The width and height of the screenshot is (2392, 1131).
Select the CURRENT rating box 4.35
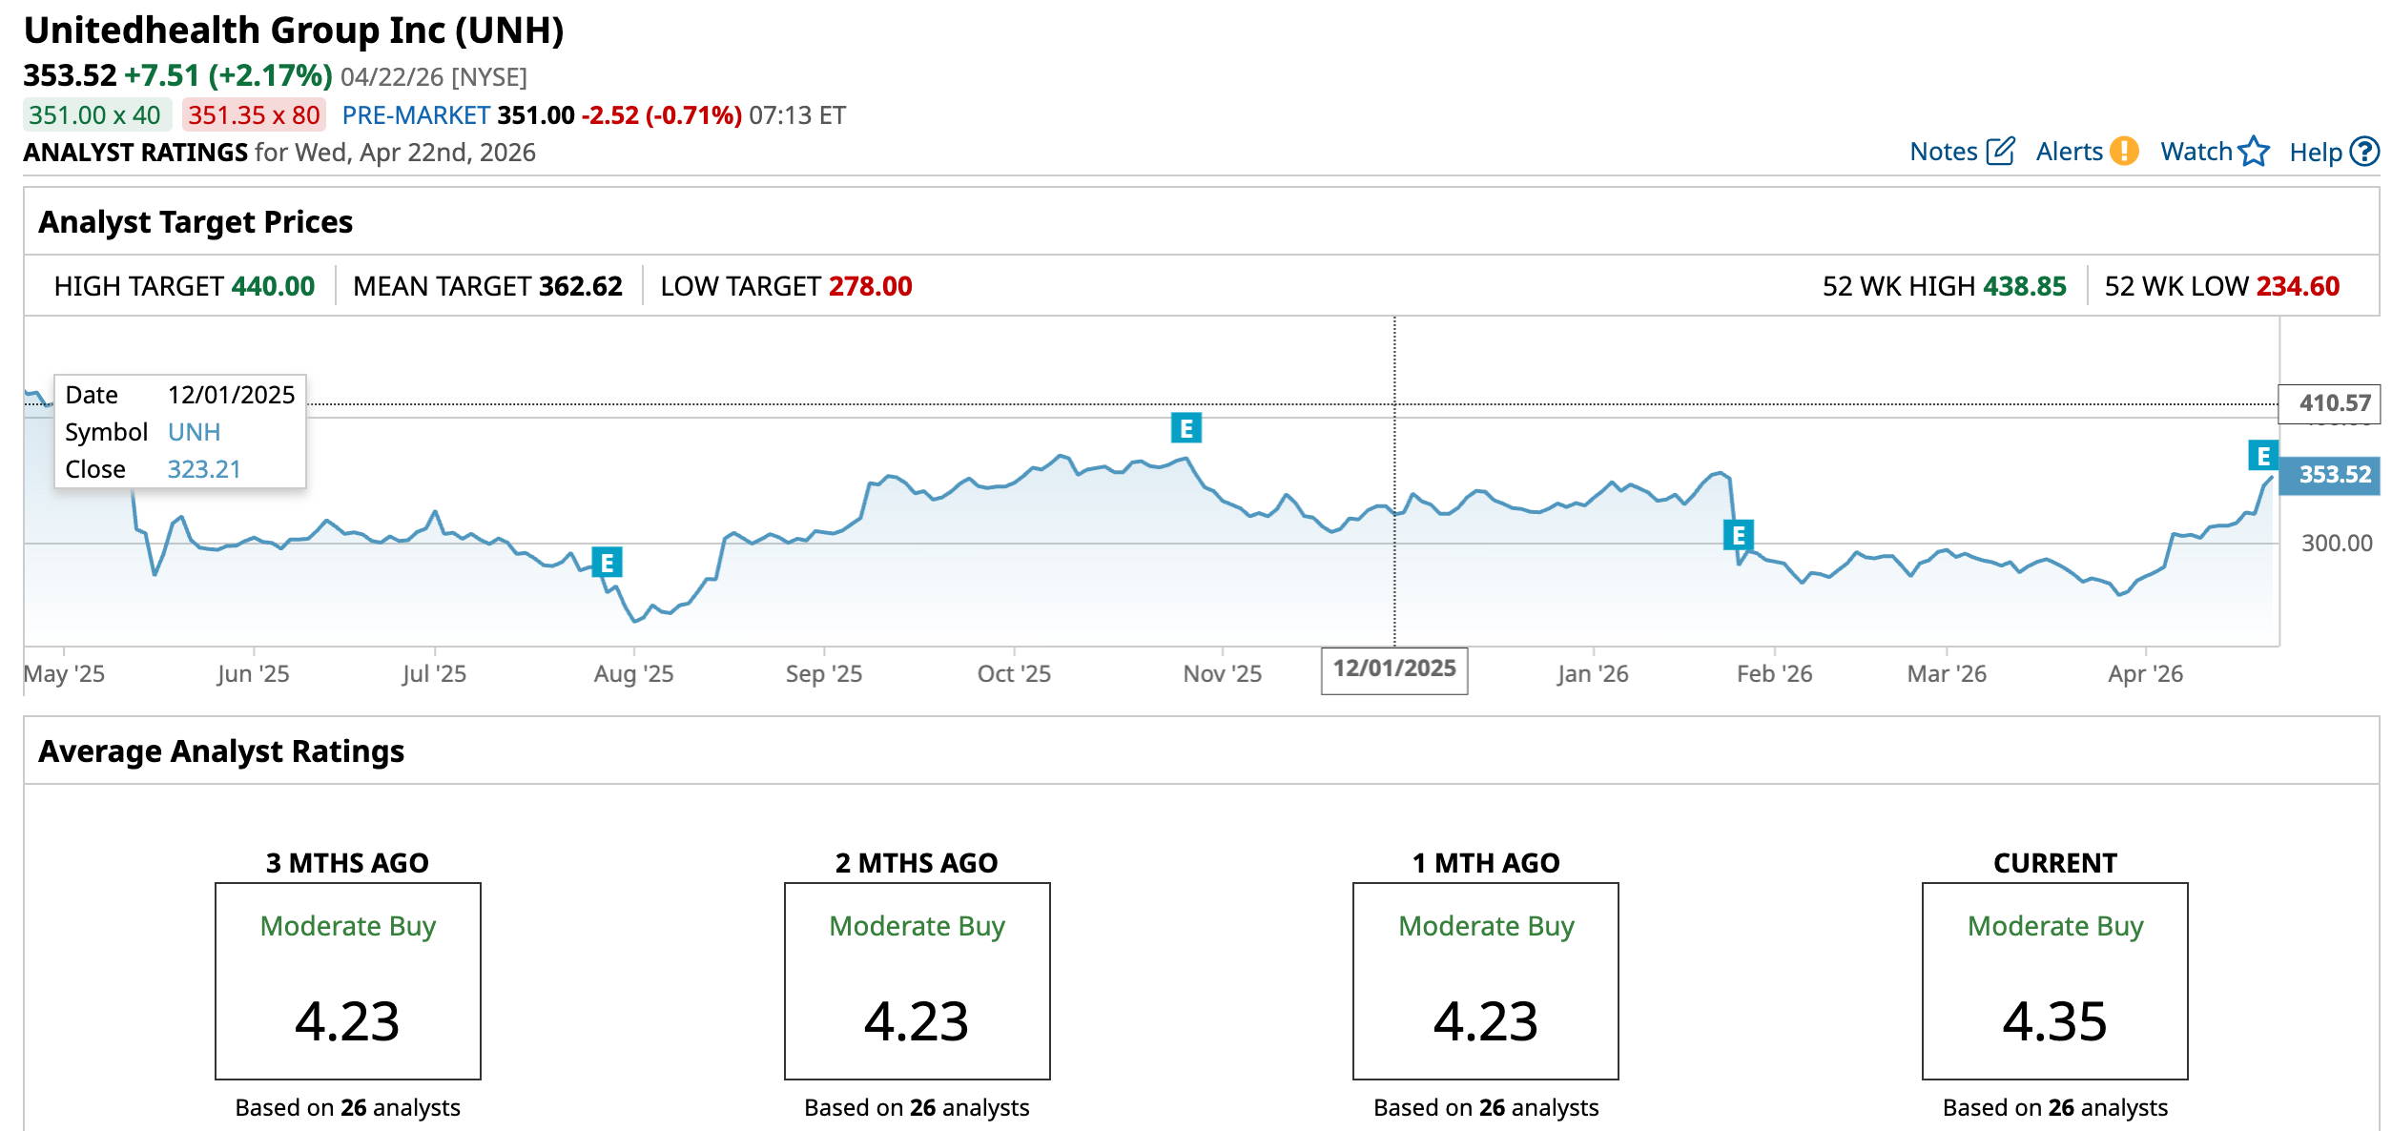2054,981
